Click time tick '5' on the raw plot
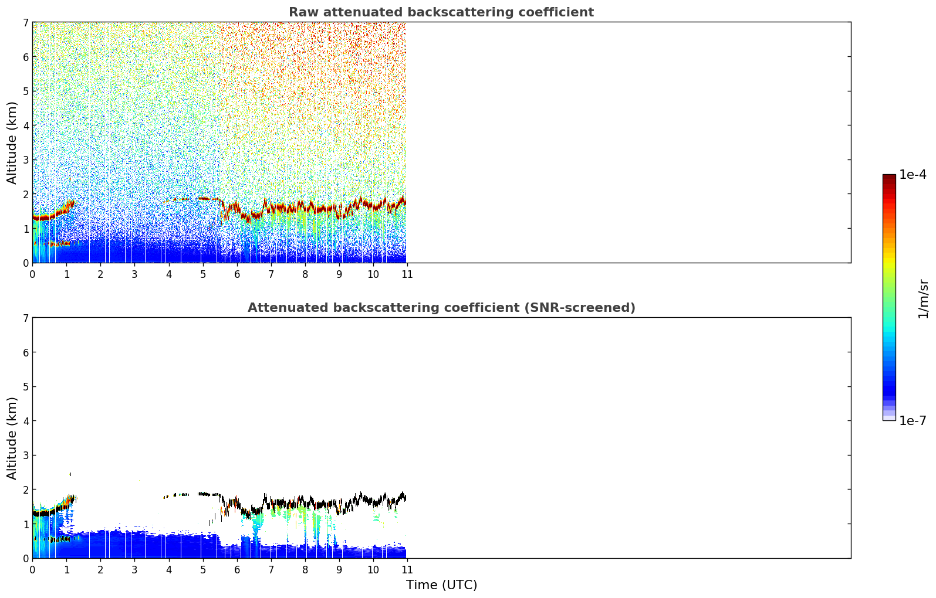Image resolution: width=936 pixels, height=598 pixels. 203,274
